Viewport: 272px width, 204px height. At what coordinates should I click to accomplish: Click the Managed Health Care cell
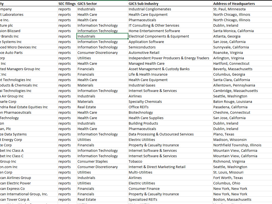click(x=170, y=63)
